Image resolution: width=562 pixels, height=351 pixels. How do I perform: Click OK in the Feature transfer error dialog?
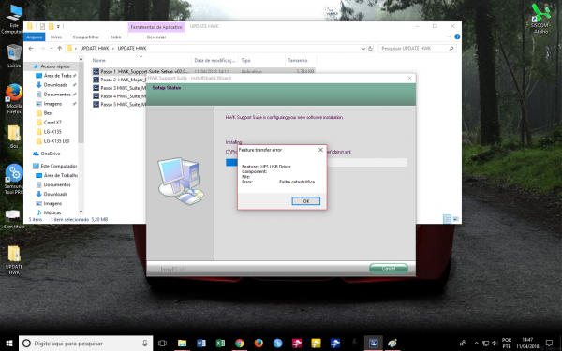tap(305, 201)
